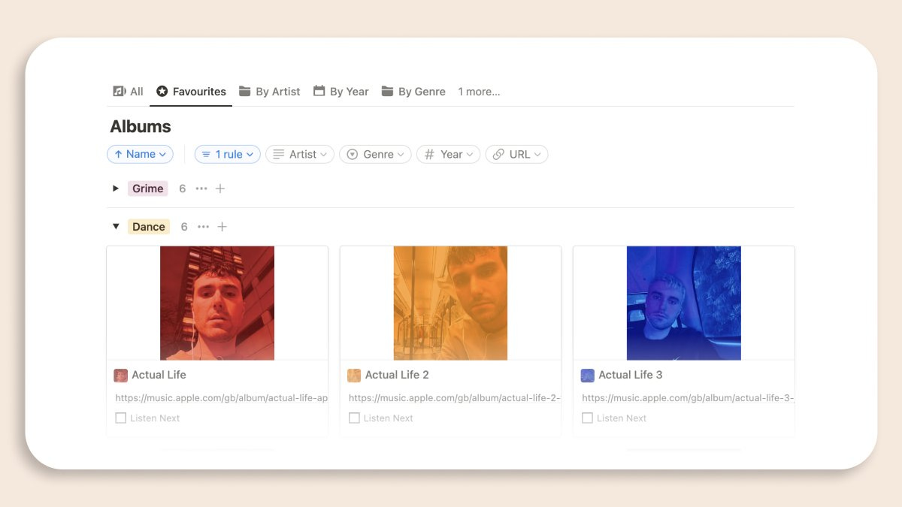
Task: Open more options for Grime group
Action: (201, 189)
